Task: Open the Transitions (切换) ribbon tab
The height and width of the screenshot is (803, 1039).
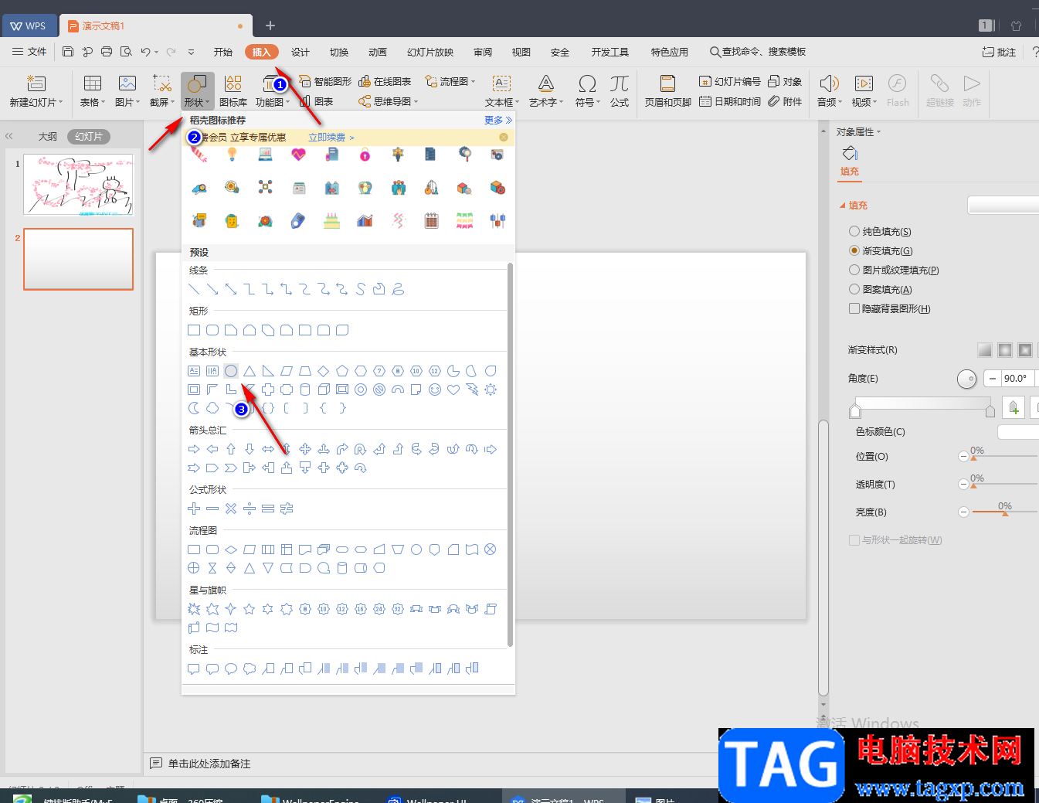Action: (339, 52)
